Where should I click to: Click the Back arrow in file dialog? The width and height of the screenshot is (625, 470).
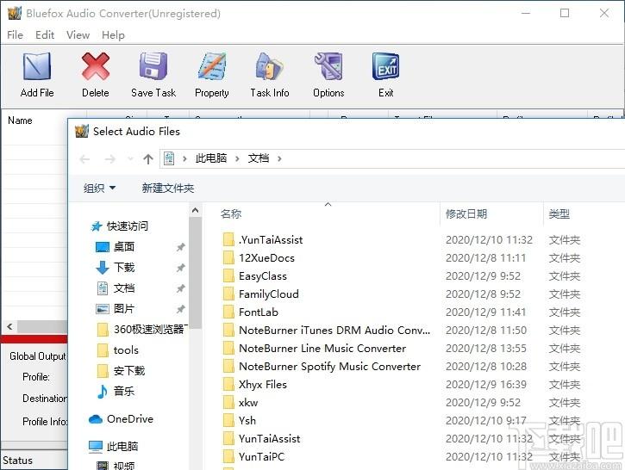(84, 159)
